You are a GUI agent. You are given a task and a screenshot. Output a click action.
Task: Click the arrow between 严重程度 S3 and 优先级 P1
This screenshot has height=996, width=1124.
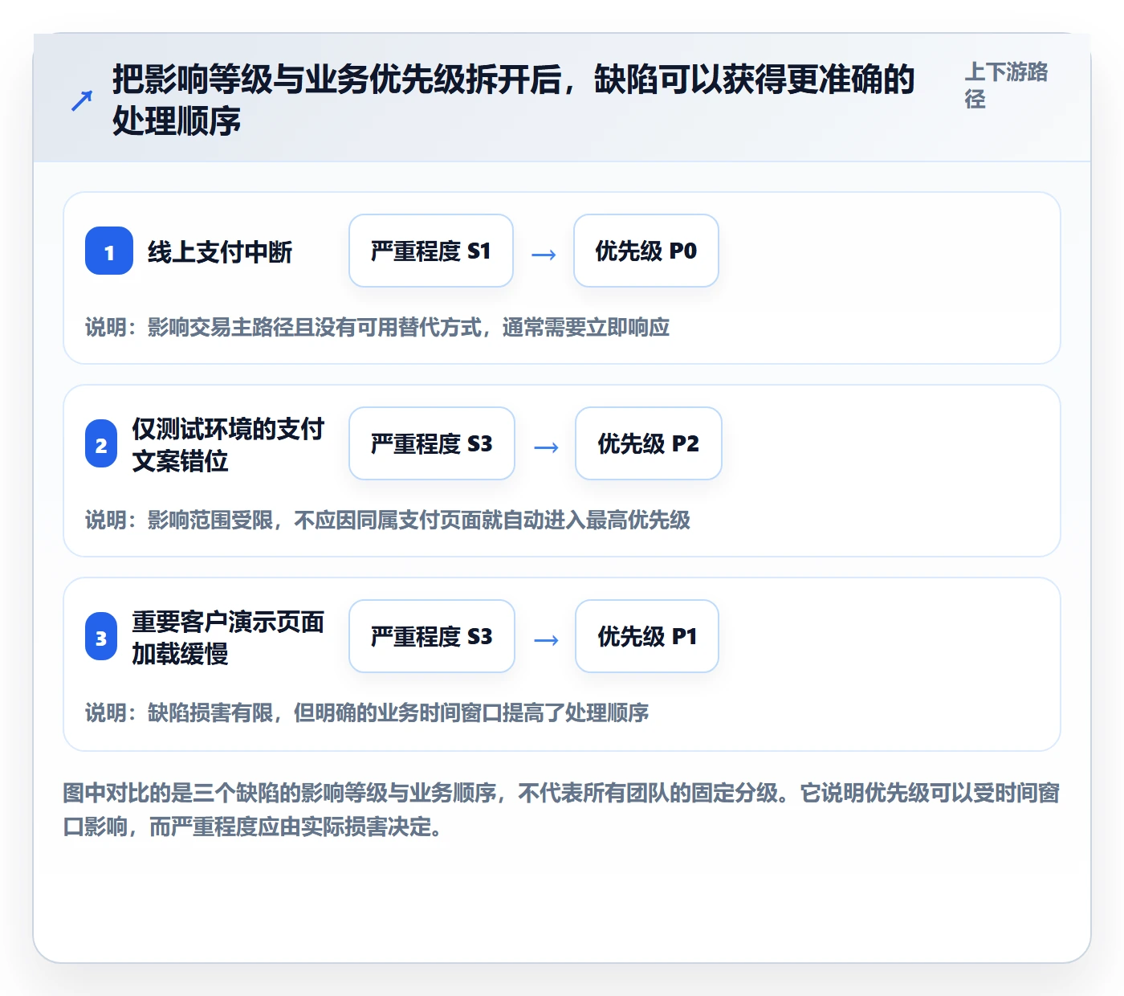[x=546, y=640]
